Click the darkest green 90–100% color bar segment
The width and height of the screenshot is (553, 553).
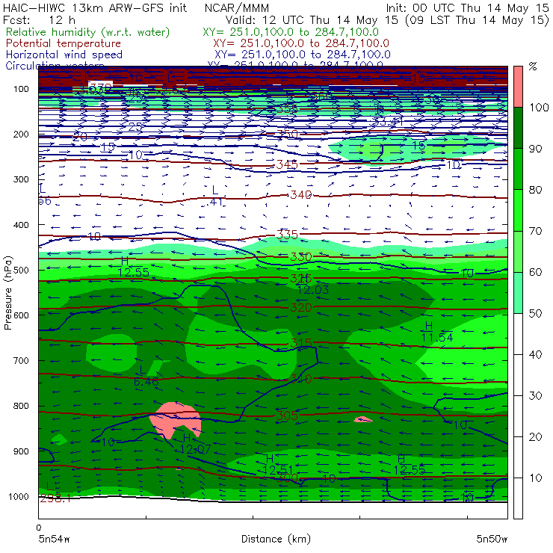[x=518, y=128]
